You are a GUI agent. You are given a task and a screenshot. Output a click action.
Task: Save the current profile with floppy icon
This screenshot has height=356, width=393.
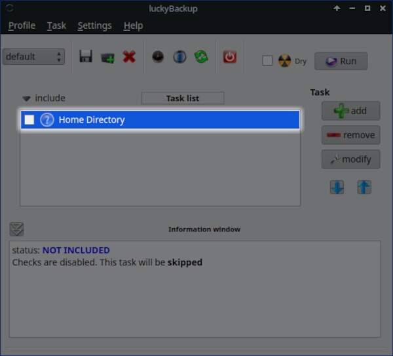point(86,56)
